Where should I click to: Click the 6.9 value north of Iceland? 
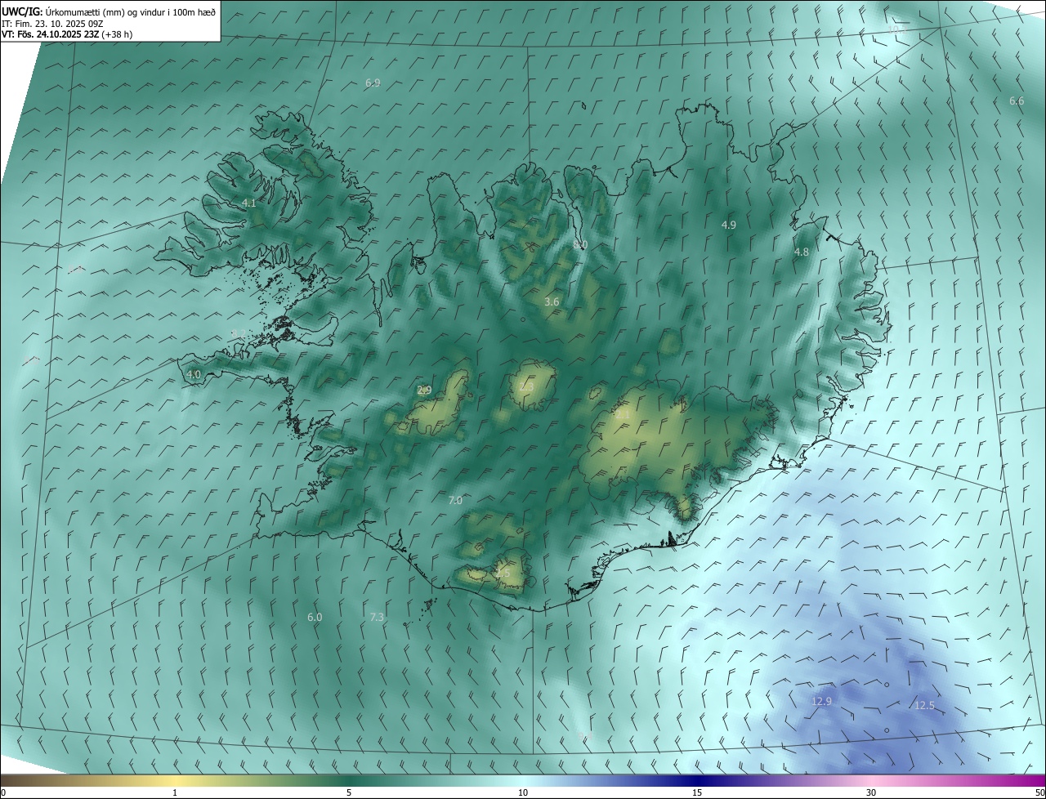pyautogui.click(x=373, y=83)
